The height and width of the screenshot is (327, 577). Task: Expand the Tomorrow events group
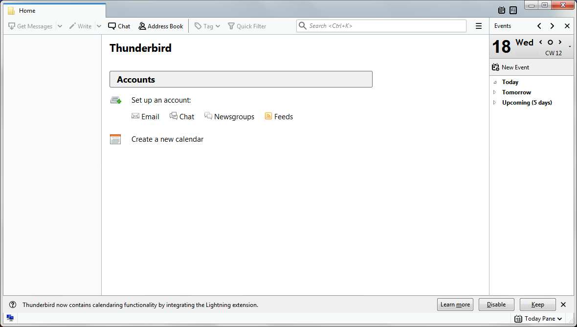[494, 92]
